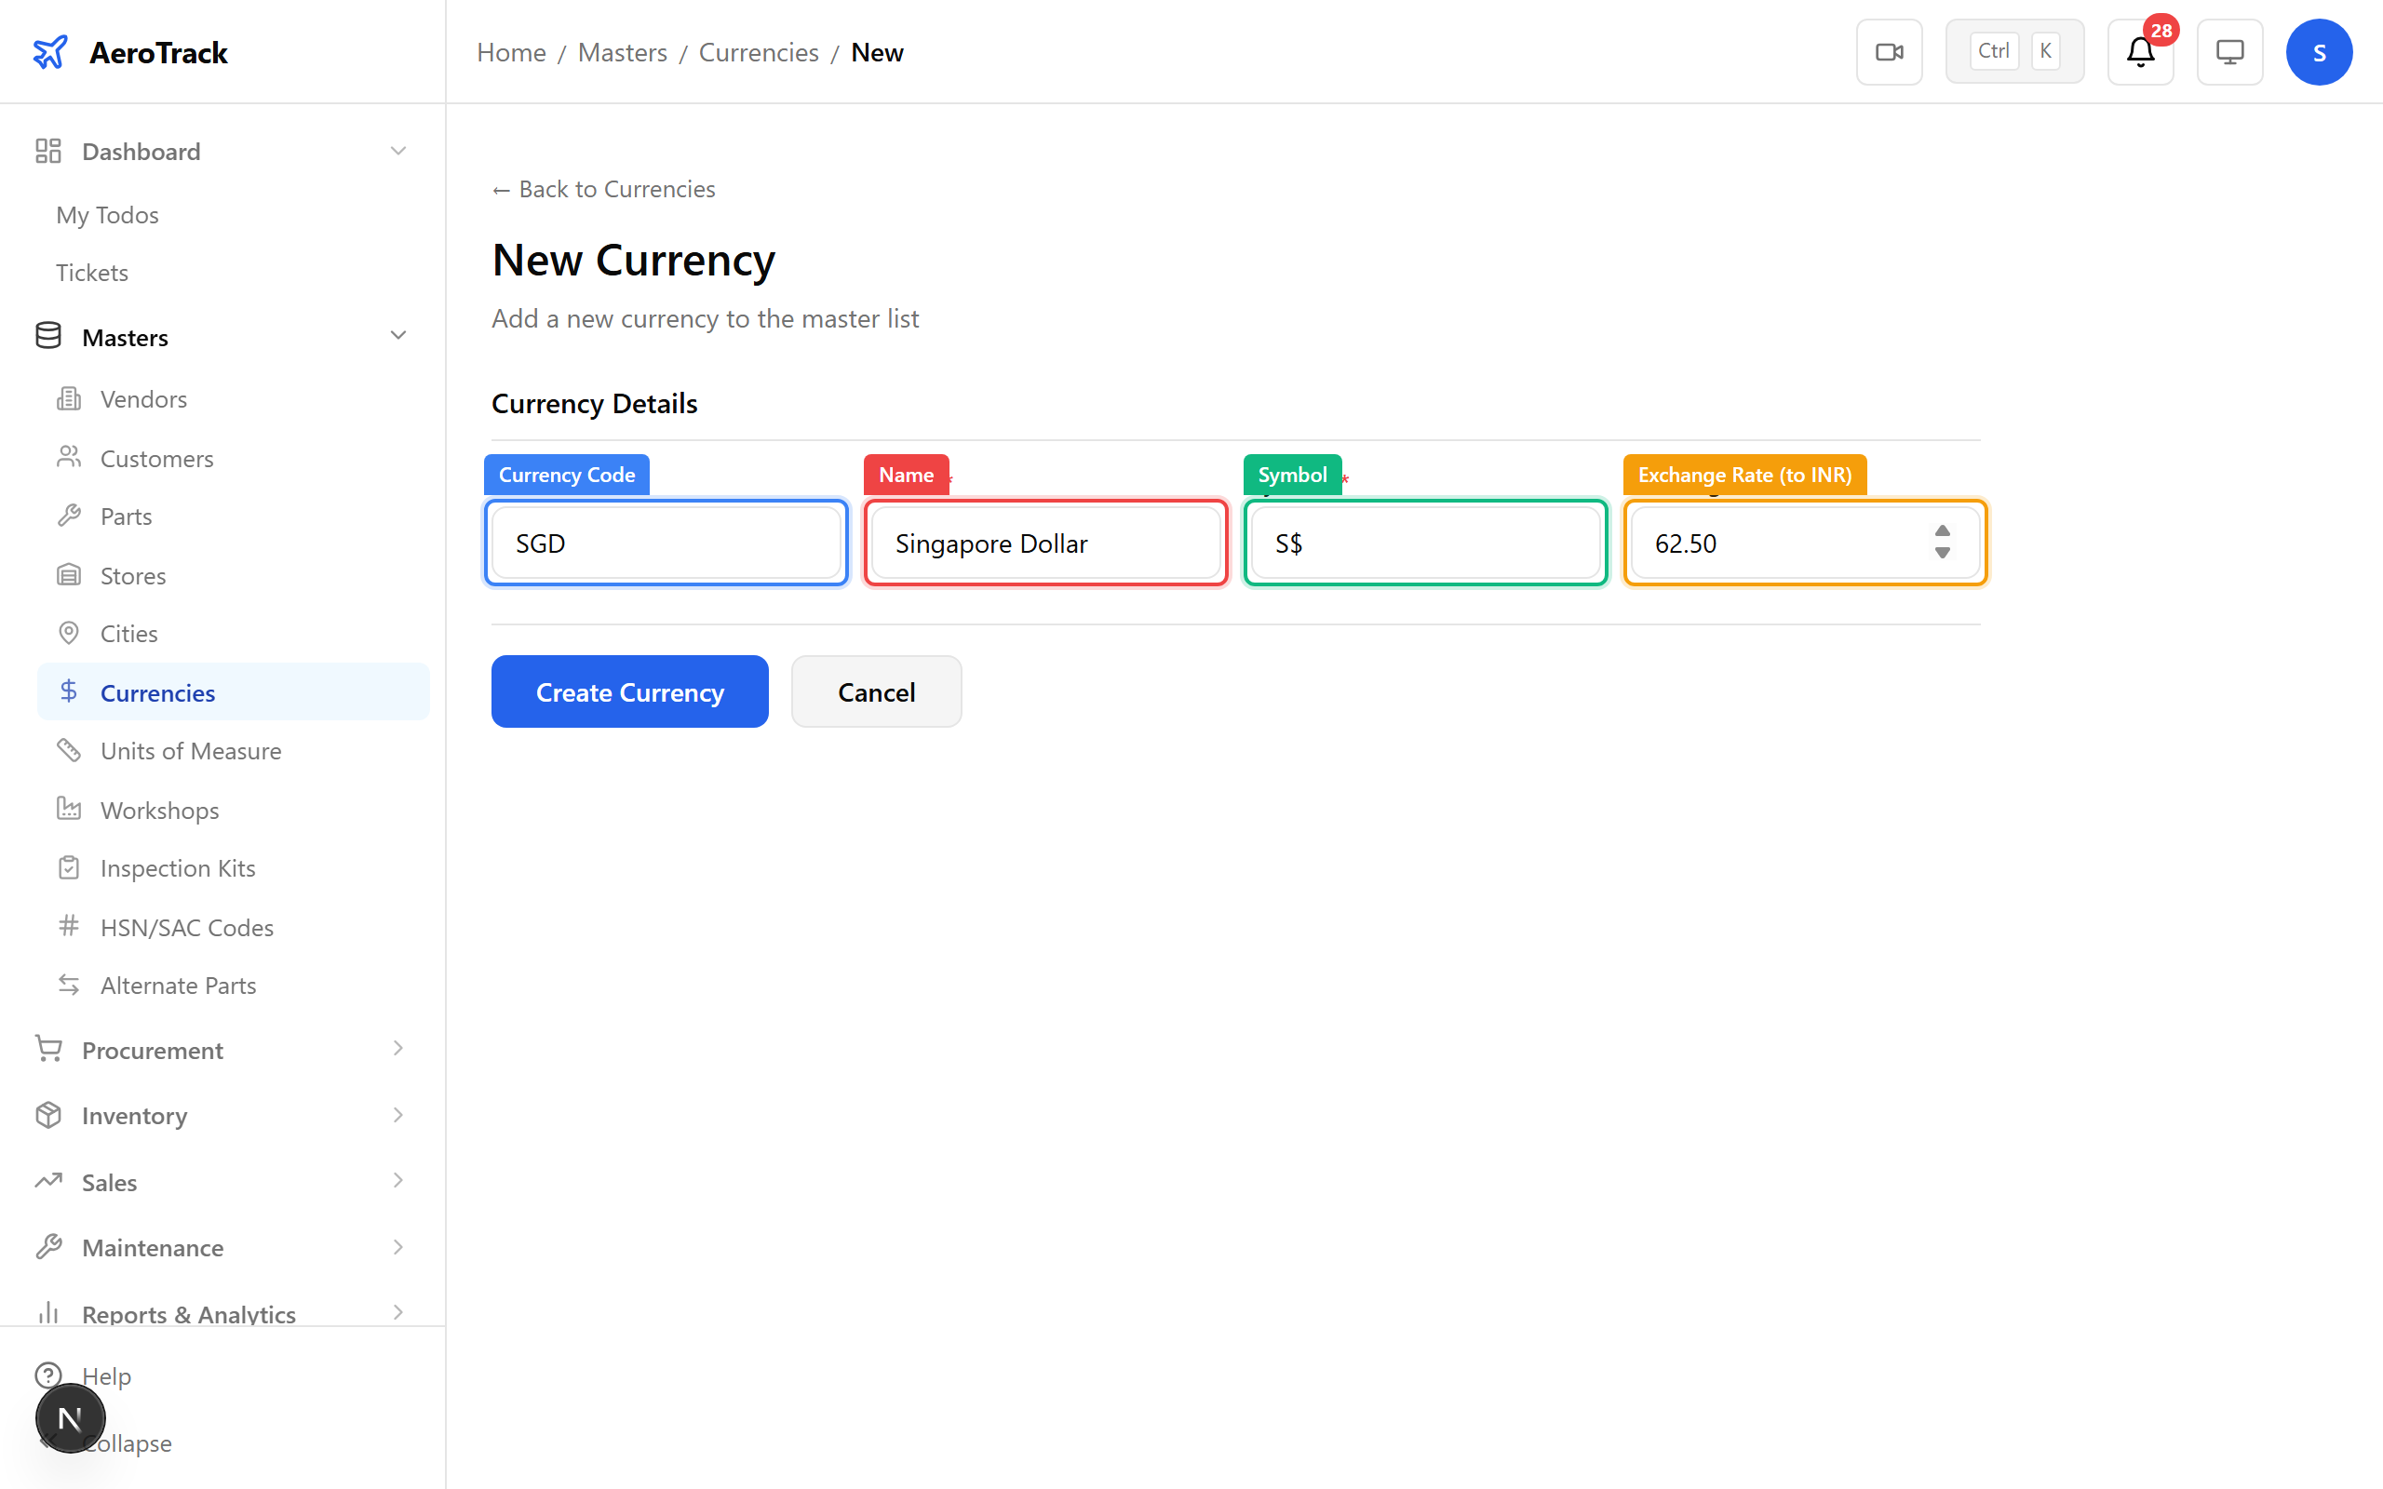Collapse the Masters section chevron
The height and width of the screenshot is (1489, 2383).
click(x=397, y=335)
